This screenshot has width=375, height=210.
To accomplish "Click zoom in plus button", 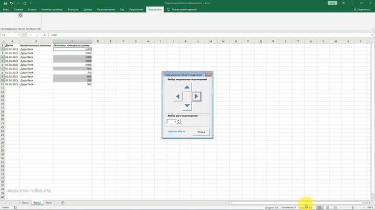I will pyautogui.click(x=364, y=208).
